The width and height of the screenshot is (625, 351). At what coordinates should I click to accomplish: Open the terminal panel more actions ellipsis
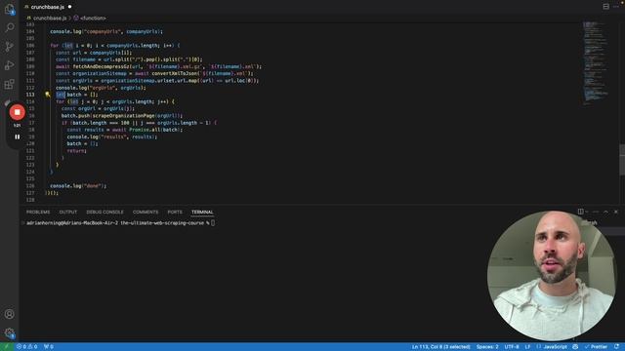point(596,212)
